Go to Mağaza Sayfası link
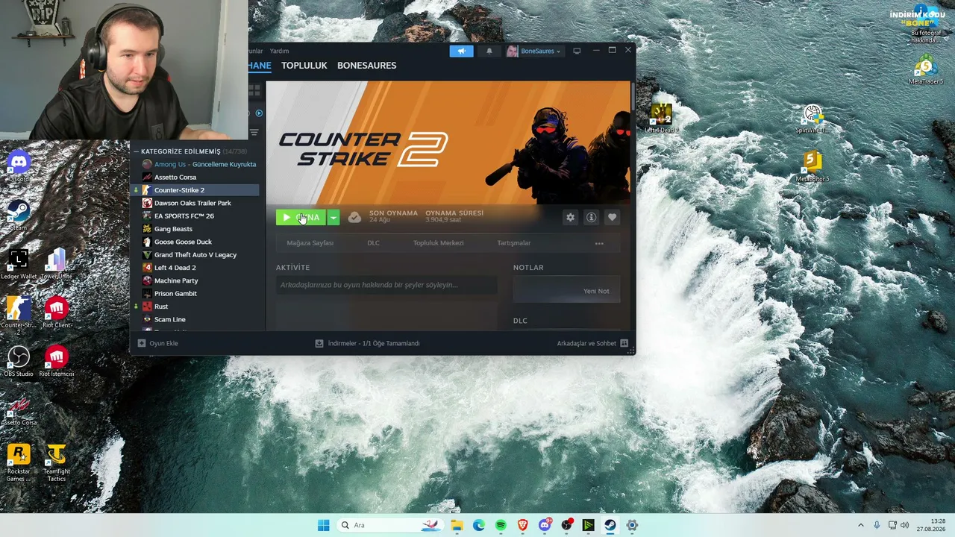This screenshot has width=955, height=537. click(x=310, y=243)
